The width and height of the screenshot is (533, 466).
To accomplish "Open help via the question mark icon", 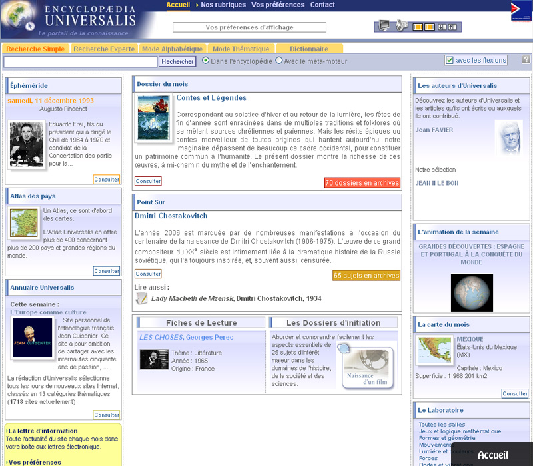I will pos(526,60).
